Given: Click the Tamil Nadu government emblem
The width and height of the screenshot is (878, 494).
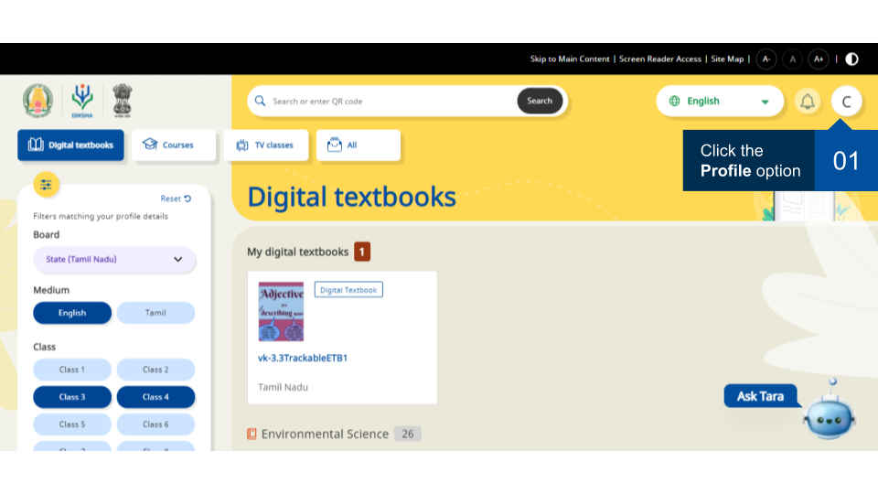Looking at the screenshot, I should (38, 101).
